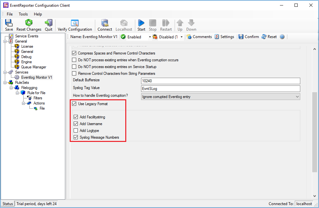Image resolution: width=319 pixels, height=208 pixels.
Task: Select Eventlog Monitor V1 in tree
Action: tap(36, 77)
